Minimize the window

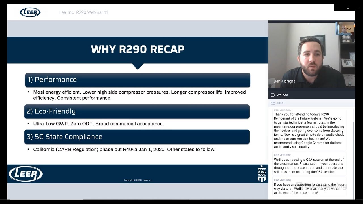(x=338, y=8)
